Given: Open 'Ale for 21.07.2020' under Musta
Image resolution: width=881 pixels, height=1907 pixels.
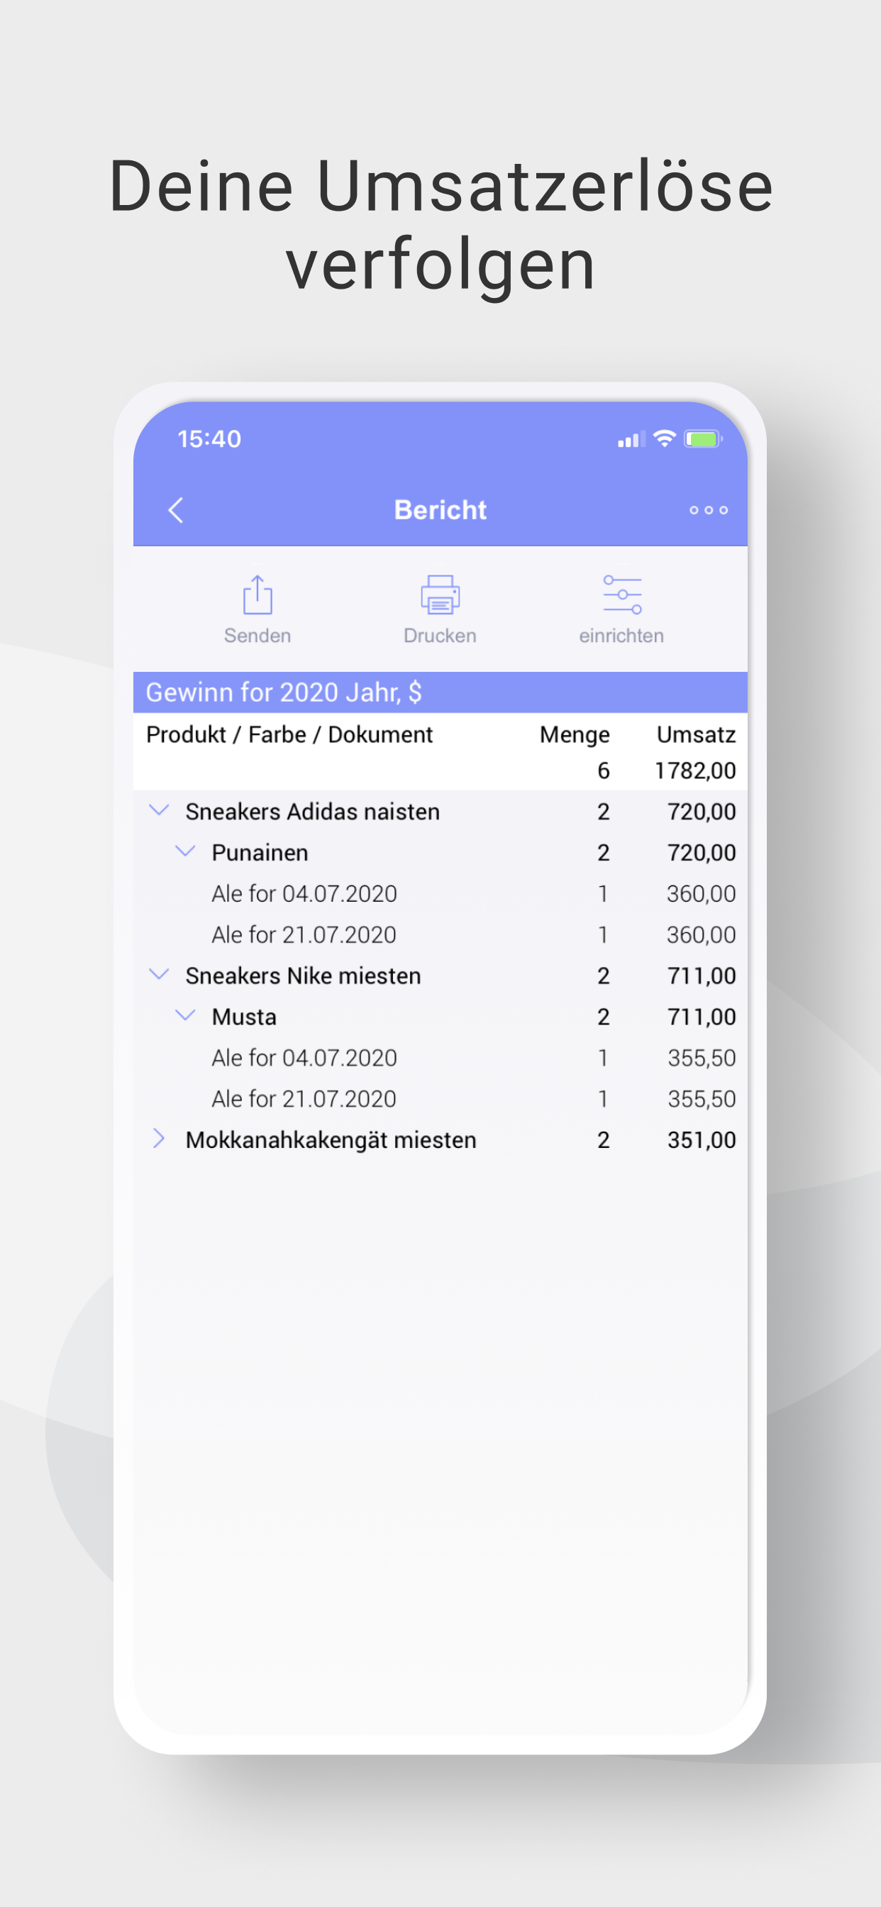Looking at the screenshot, I should (440, 1099).
